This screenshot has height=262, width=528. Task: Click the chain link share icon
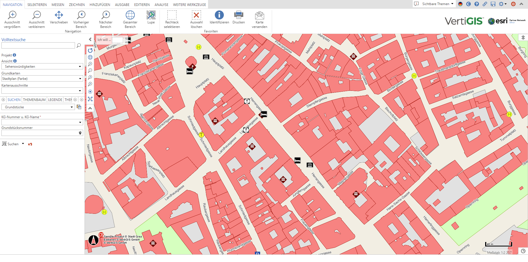tap(485, 4)
